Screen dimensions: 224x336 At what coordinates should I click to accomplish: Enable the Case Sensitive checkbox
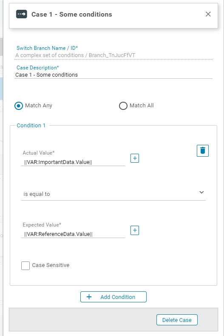coord(26,266)
